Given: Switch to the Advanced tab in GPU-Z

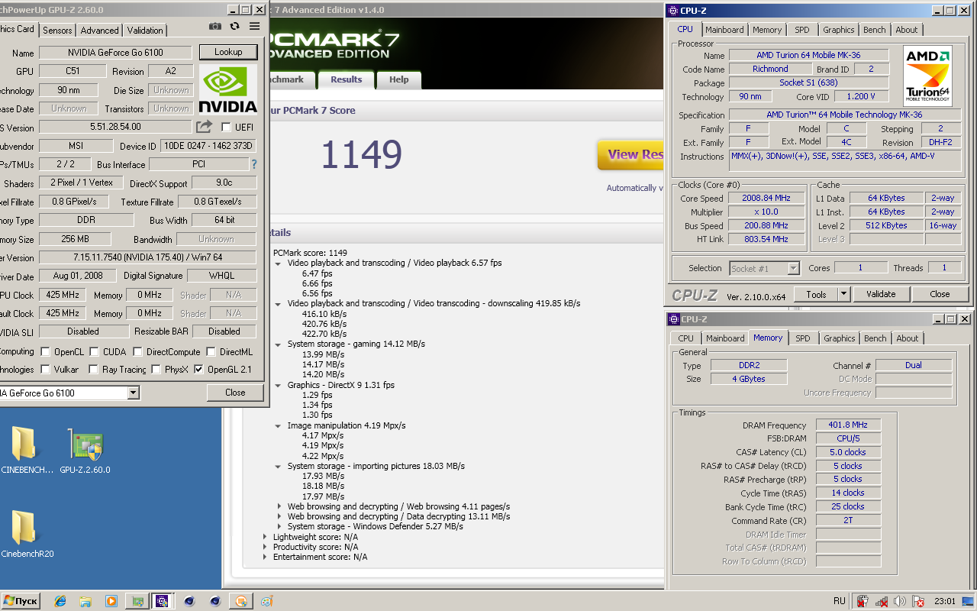Looking at the screenshot, I should pyautogui.click(x=100, y=30).
